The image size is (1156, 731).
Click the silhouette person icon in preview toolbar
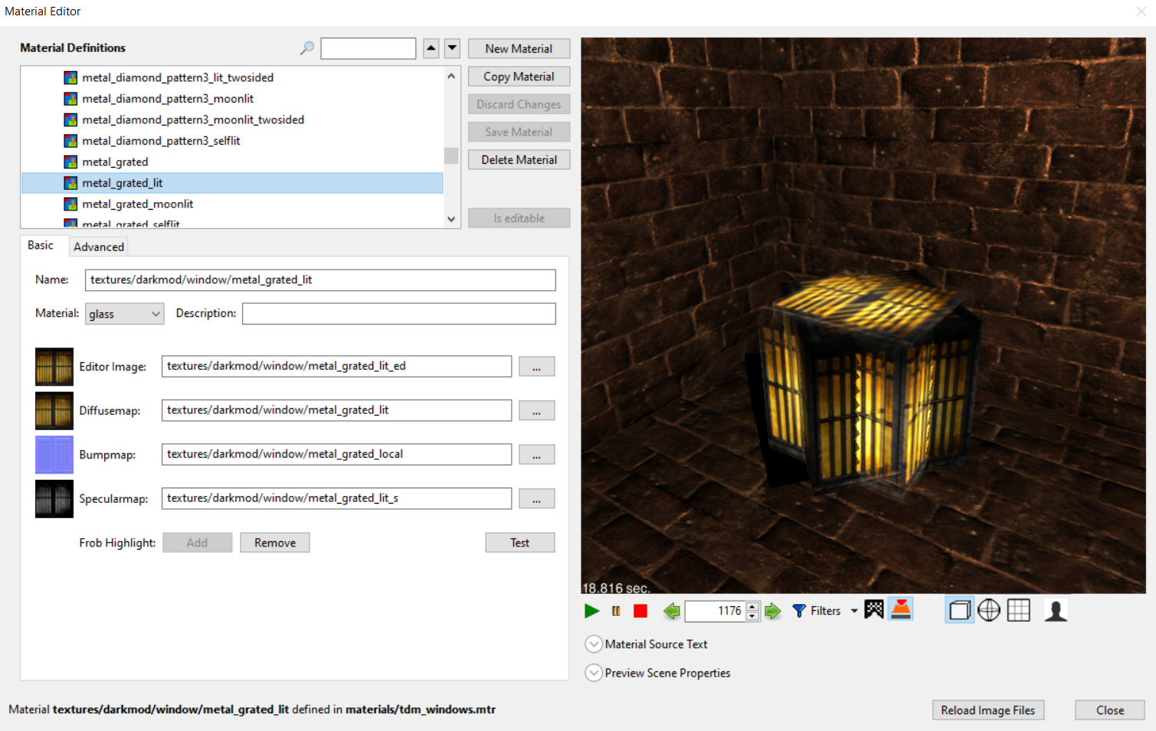click(x=1056, y=611)
